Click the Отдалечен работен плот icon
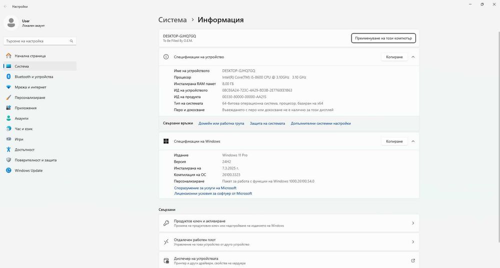The height and width of the screenshot is (268, 500). (x=166, y=242)
